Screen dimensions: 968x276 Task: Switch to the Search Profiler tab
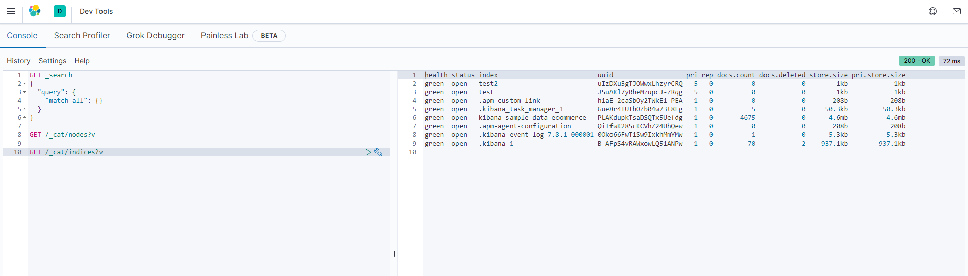[x=82, y=36]
